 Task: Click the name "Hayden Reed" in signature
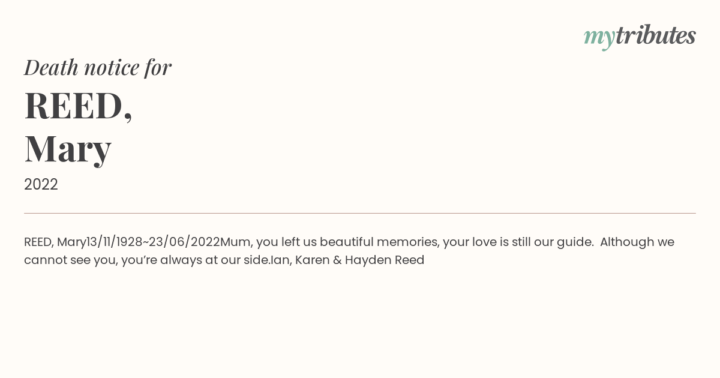385,260
